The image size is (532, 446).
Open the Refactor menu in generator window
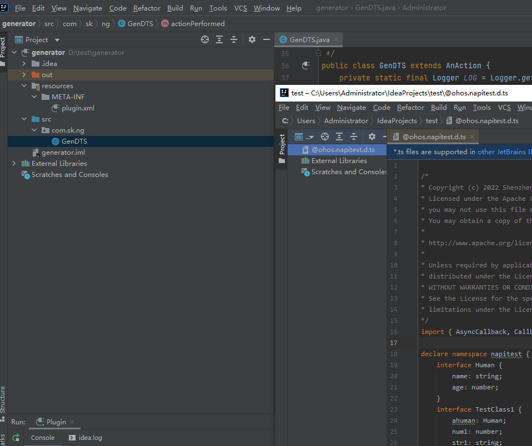[147, 8]
